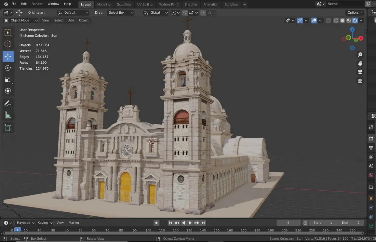
Task: Open the viewport Add menu
Action: click(x=71, y=20)
